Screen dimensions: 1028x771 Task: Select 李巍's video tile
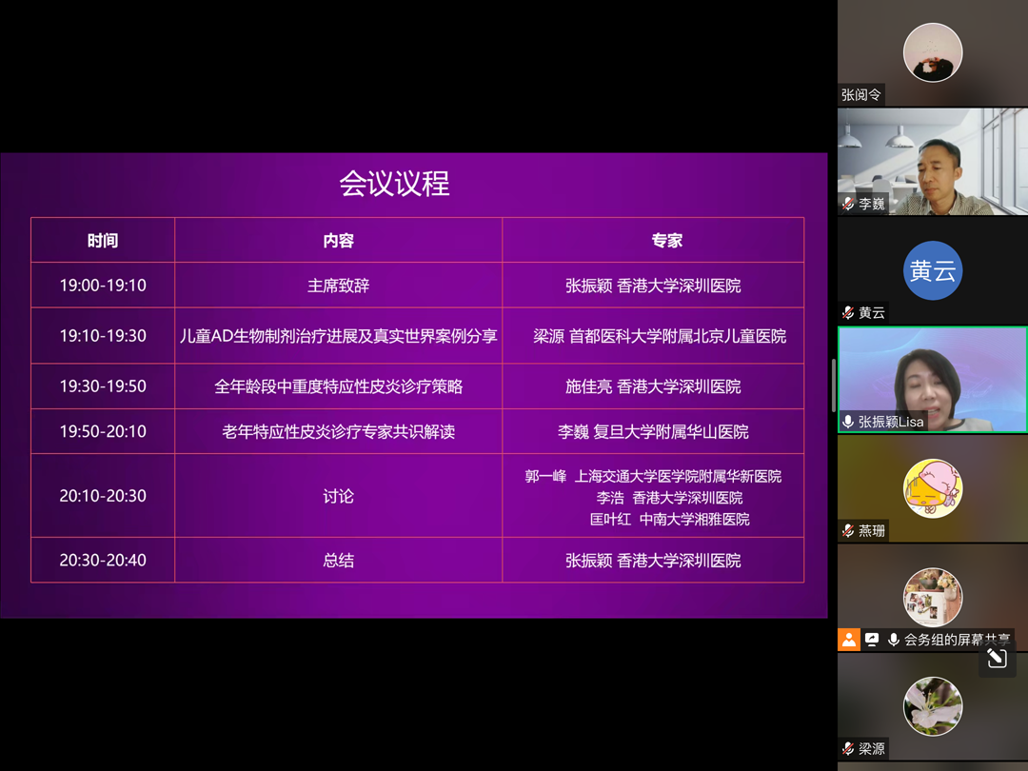coord(932,161)
